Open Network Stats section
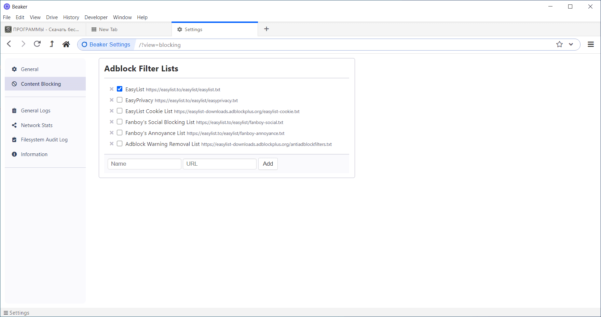The width and height of the screenshot is (601, 317). pyautogui.click(x=45, y=125)
